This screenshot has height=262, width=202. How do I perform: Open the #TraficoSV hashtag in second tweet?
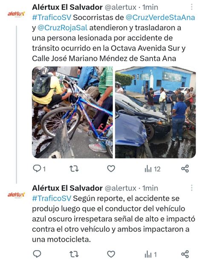click(x=52, y=198)
